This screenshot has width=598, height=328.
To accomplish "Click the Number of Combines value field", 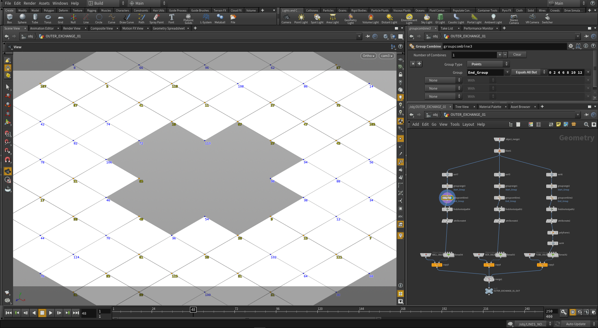I will coord(474,55).
